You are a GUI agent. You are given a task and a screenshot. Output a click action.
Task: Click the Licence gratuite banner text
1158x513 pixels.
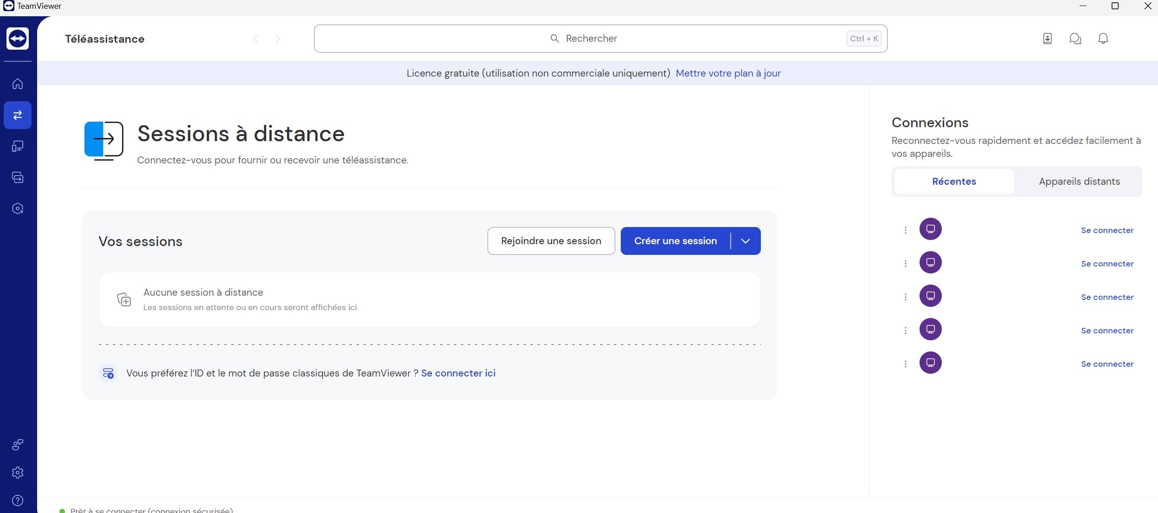point(538,73)
